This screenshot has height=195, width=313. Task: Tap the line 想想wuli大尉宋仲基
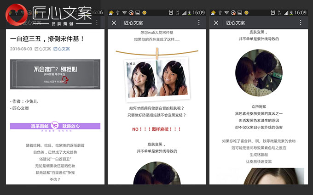coord(157,33)
